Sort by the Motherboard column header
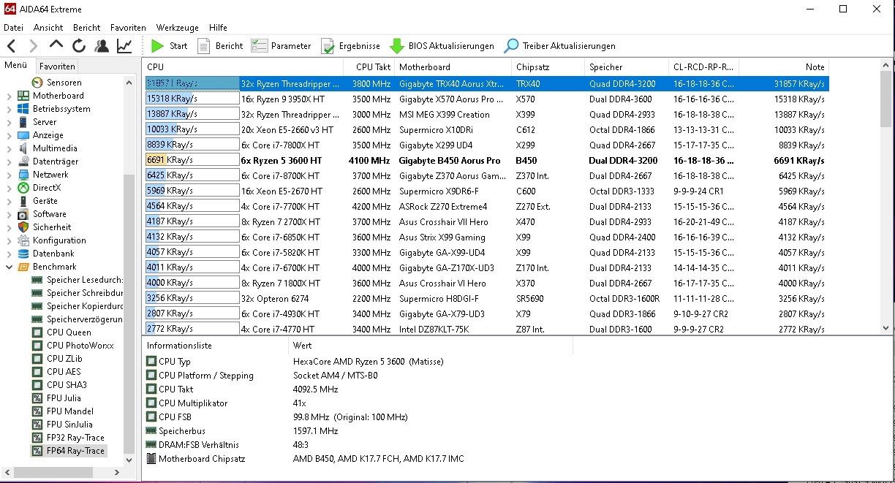 point(453,67)
